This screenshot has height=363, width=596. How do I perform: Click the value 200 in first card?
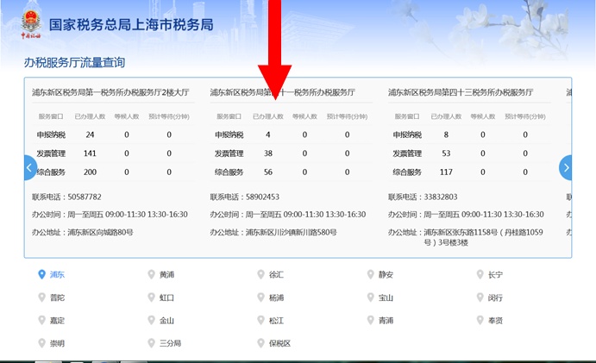(x=90, y=172)
